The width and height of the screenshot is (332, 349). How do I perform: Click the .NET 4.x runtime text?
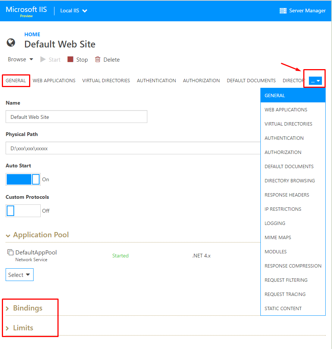click(201, 256)
